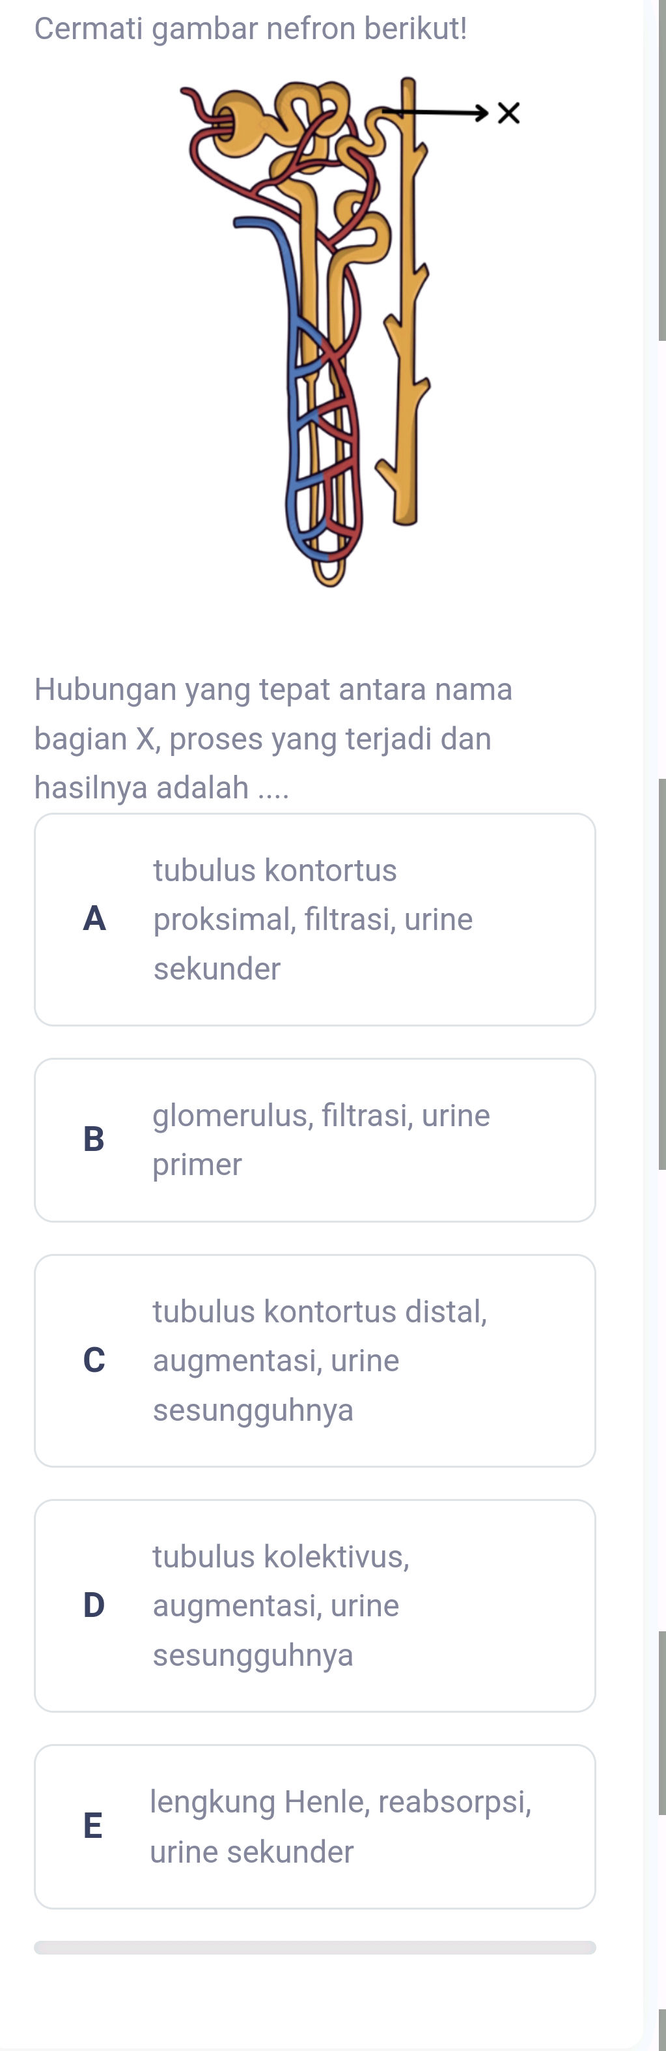
Task: Select answer option B about glomerulus filtrasi
Action: tap(314, 1140)
